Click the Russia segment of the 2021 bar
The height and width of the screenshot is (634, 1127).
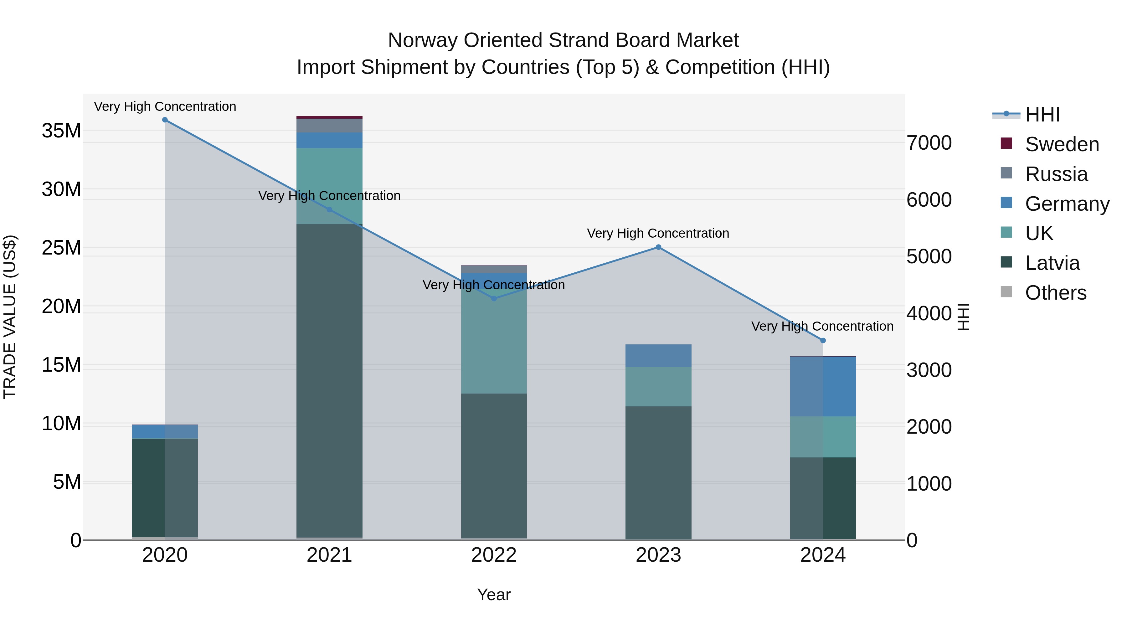click(329, 126)
